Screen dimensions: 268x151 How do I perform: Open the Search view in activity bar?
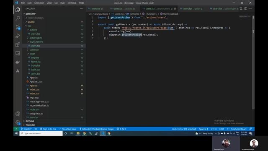tap(18, 18)
